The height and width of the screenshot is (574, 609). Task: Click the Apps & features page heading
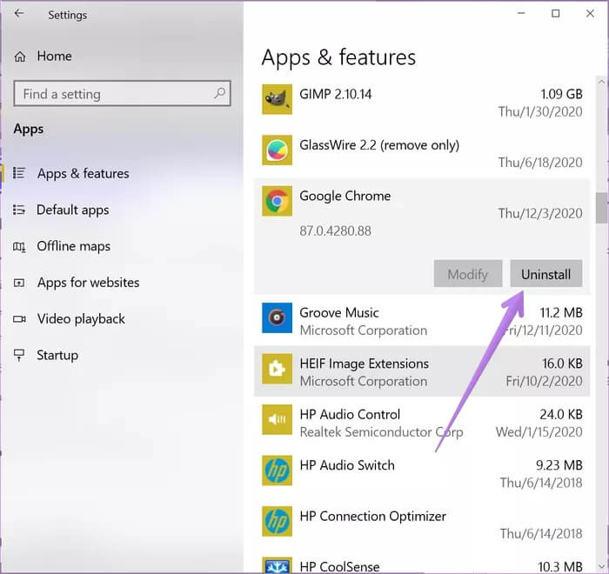coord(338,57)
